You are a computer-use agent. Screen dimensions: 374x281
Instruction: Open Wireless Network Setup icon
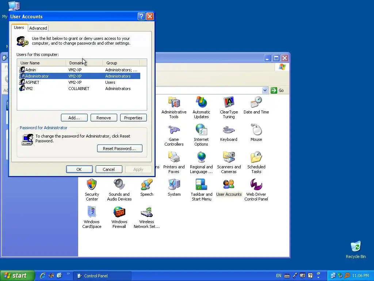[x=147, y=217]
